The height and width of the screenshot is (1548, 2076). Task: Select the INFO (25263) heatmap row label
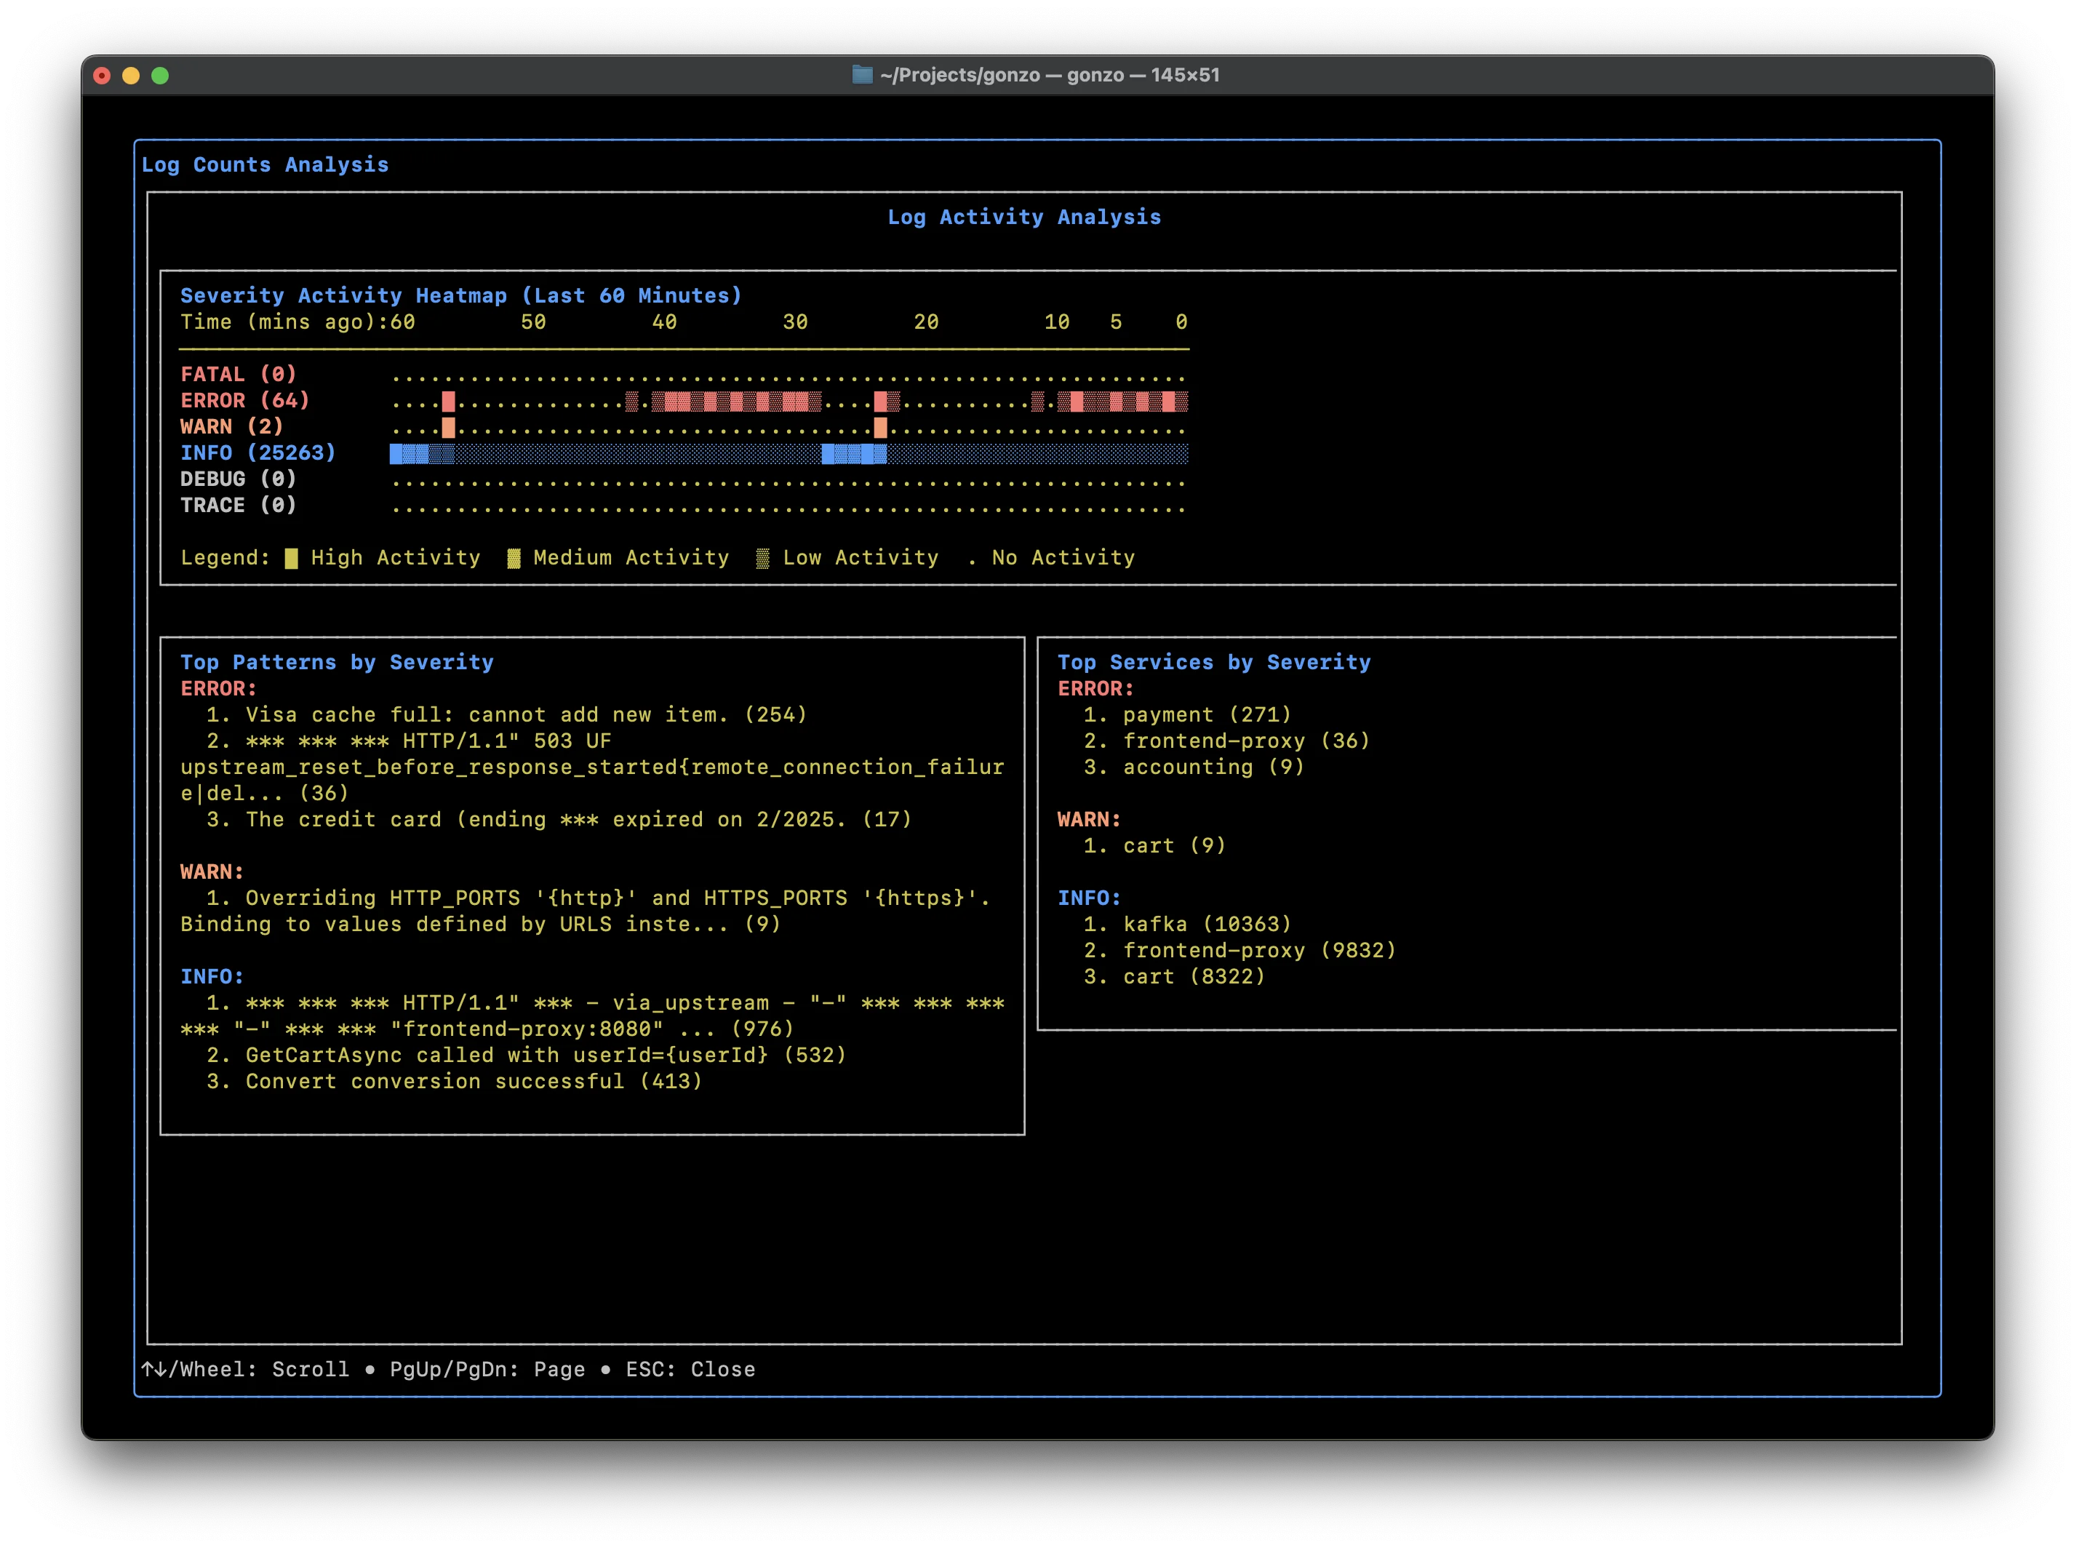click(257, 452)
